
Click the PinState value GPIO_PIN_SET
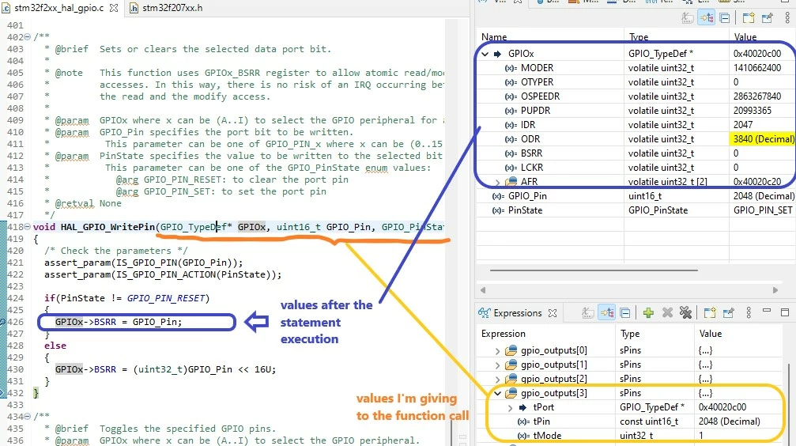click(x=763, y=210)
